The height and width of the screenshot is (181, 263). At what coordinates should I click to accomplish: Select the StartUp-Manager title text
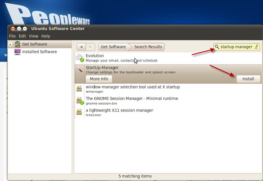(102, 68)
